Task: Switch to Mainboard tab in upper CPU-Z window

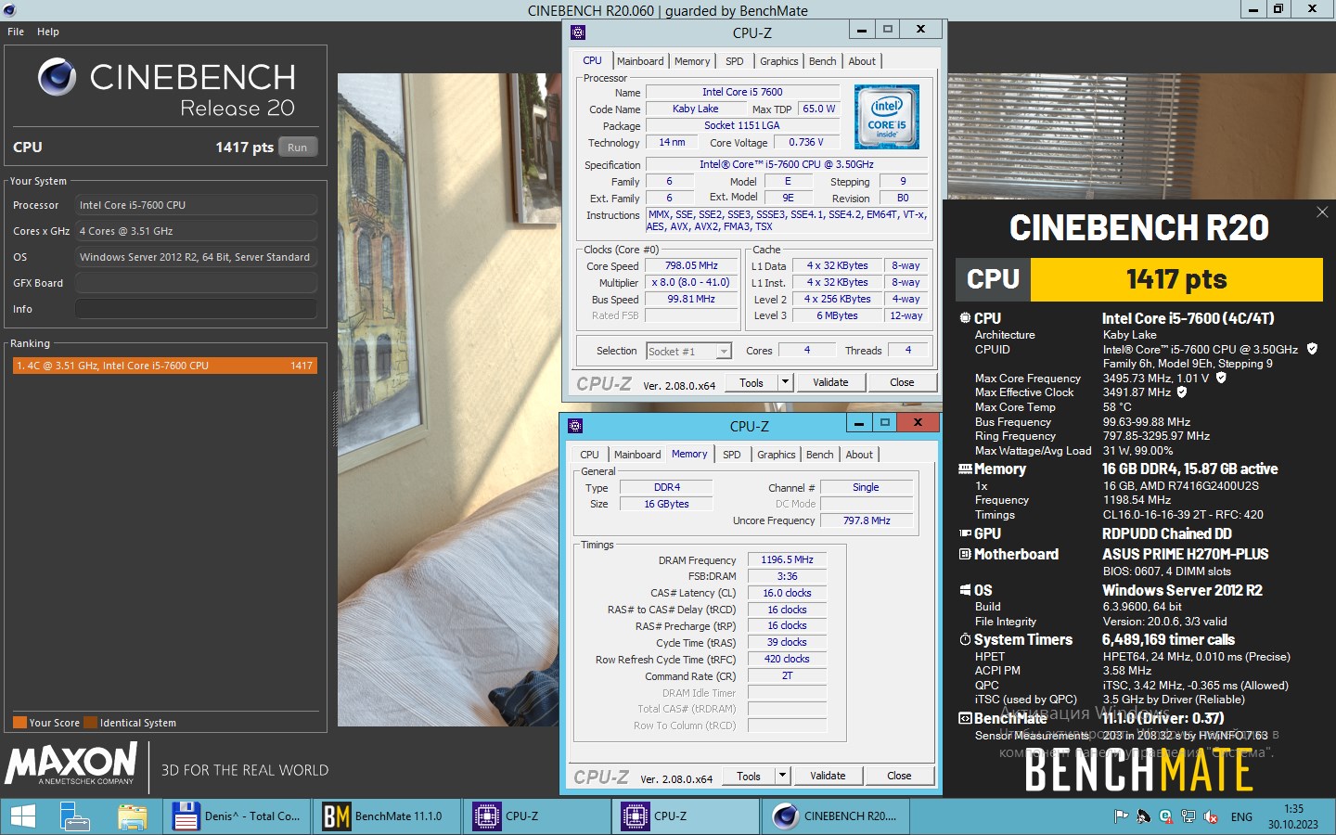Action: click(x=640, y=61)
